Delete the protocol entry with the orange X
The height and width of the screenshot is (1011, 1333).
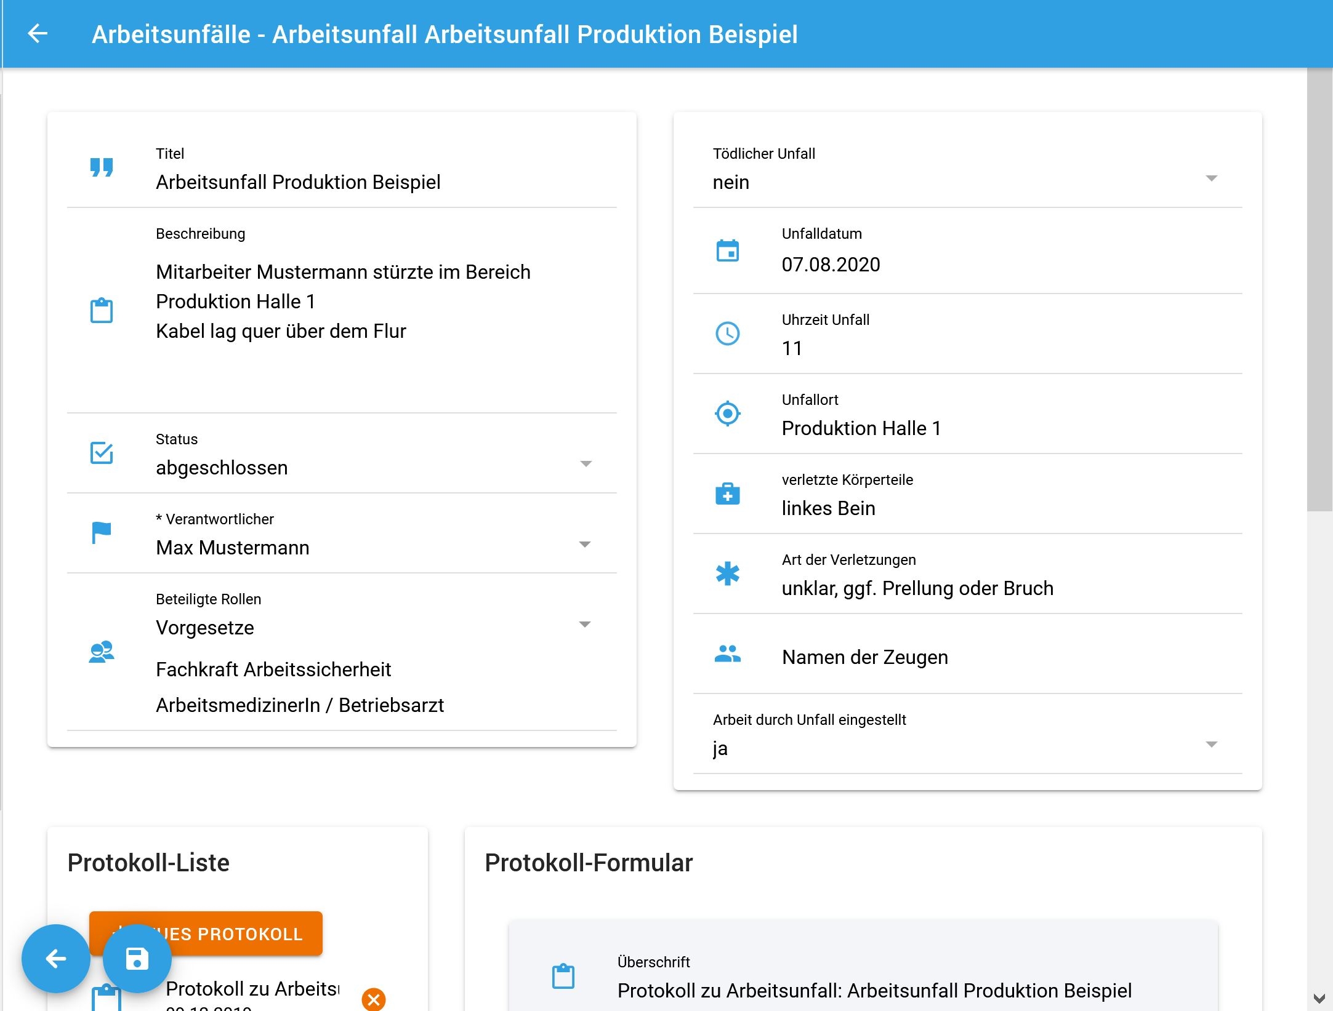(x=374, y=999)
